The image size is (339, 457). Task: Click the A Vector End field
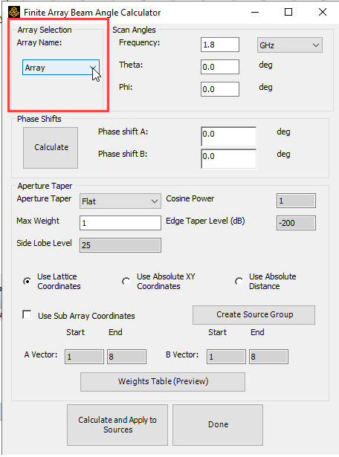tap(126, 357)
